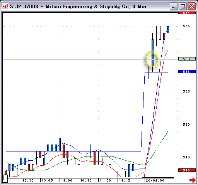Screen dimensions: 198x185
Task: Click the small white box at bottom-left corner
Action: (x=5, y=178)
